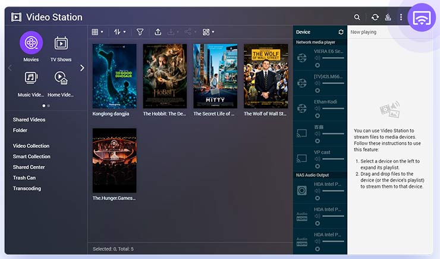This screenshot has width=440, height=259.
Task: Open the sort order dropdown
Action: (x=120, y=32)
